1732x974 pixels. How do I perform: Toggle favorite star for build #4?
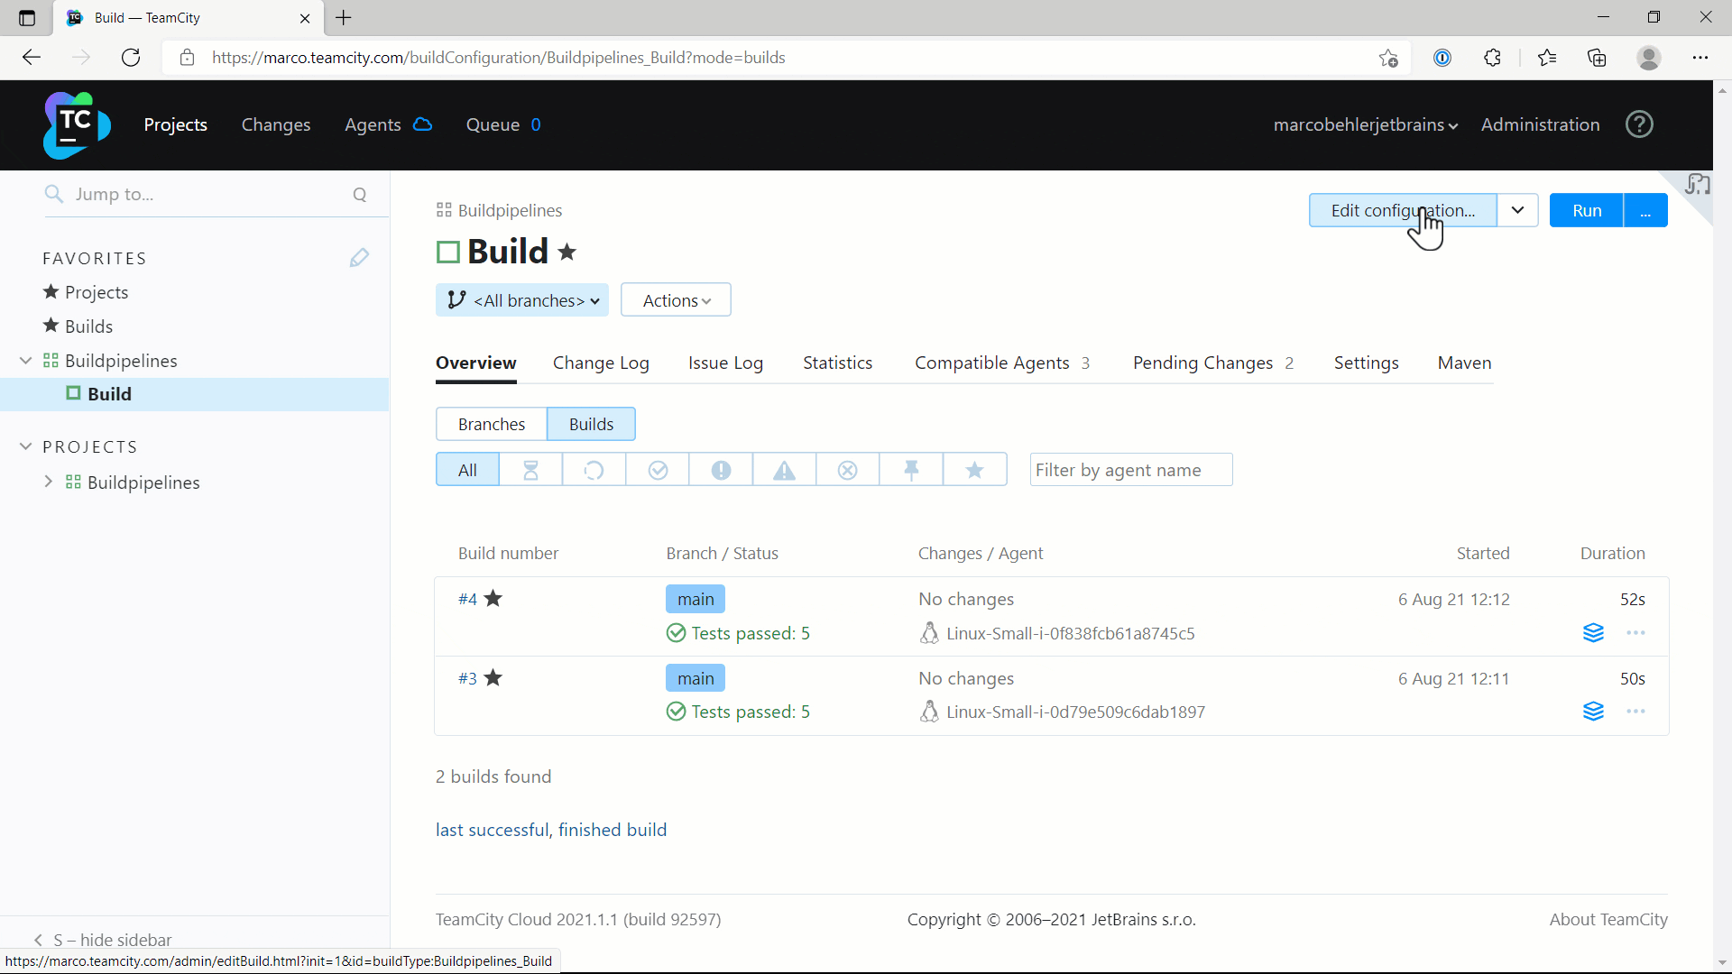tap(493, 599)
